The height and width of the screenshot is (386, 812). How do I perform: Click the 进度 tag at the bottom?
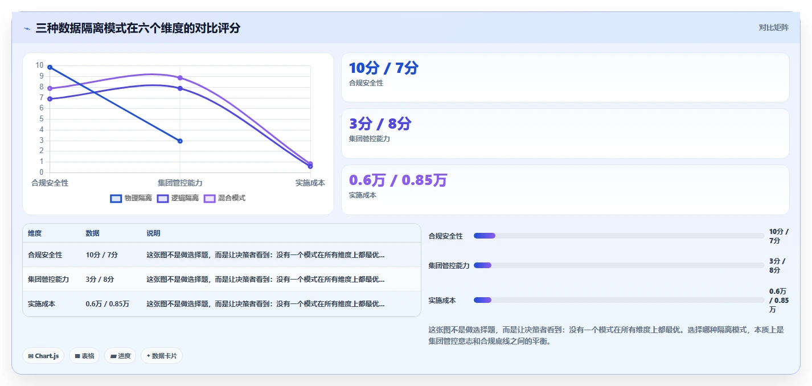point(120,356)
